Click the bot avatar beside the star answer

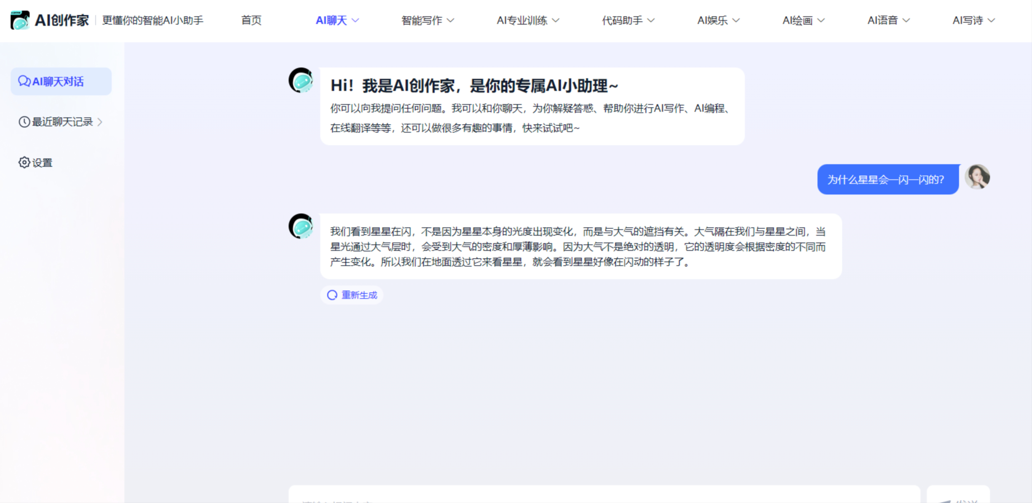(x=301, y=226)
